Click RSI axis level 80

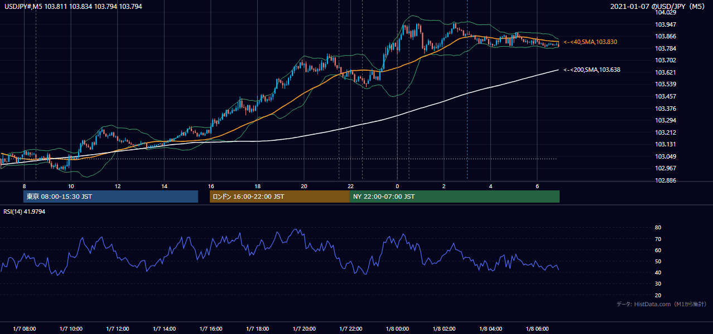tap(658, 228)
